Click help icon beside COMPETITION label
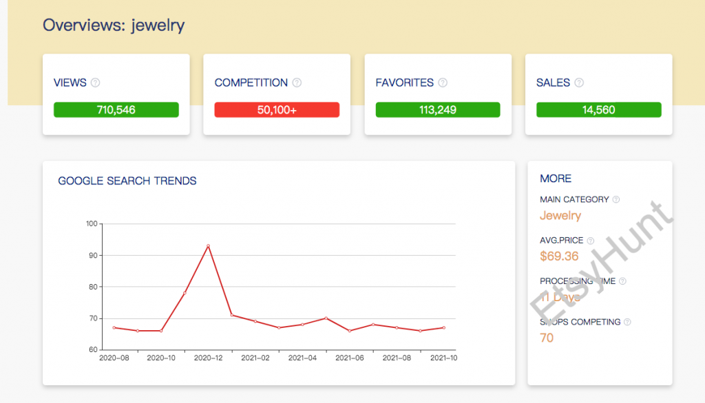Image resolution: width=705 pixels, height=403 pixels. pyautogui.click(x=297, y=83)
